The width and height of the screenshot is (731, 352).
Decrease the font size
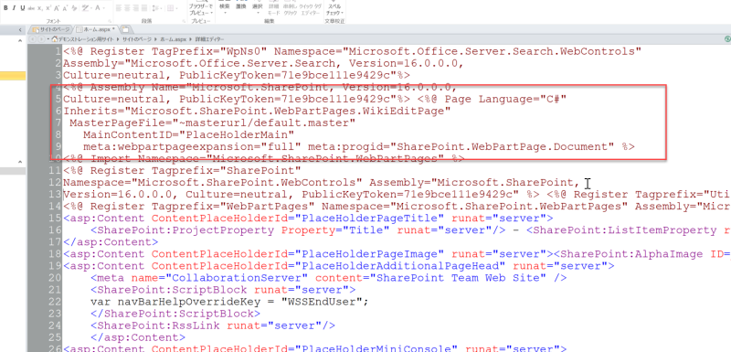coord(65,8)
